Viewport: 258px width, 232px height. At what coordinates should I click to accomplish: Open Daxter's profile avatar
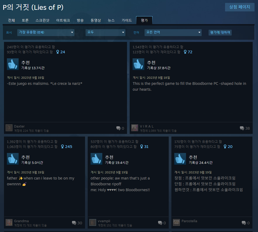(9, 128)
